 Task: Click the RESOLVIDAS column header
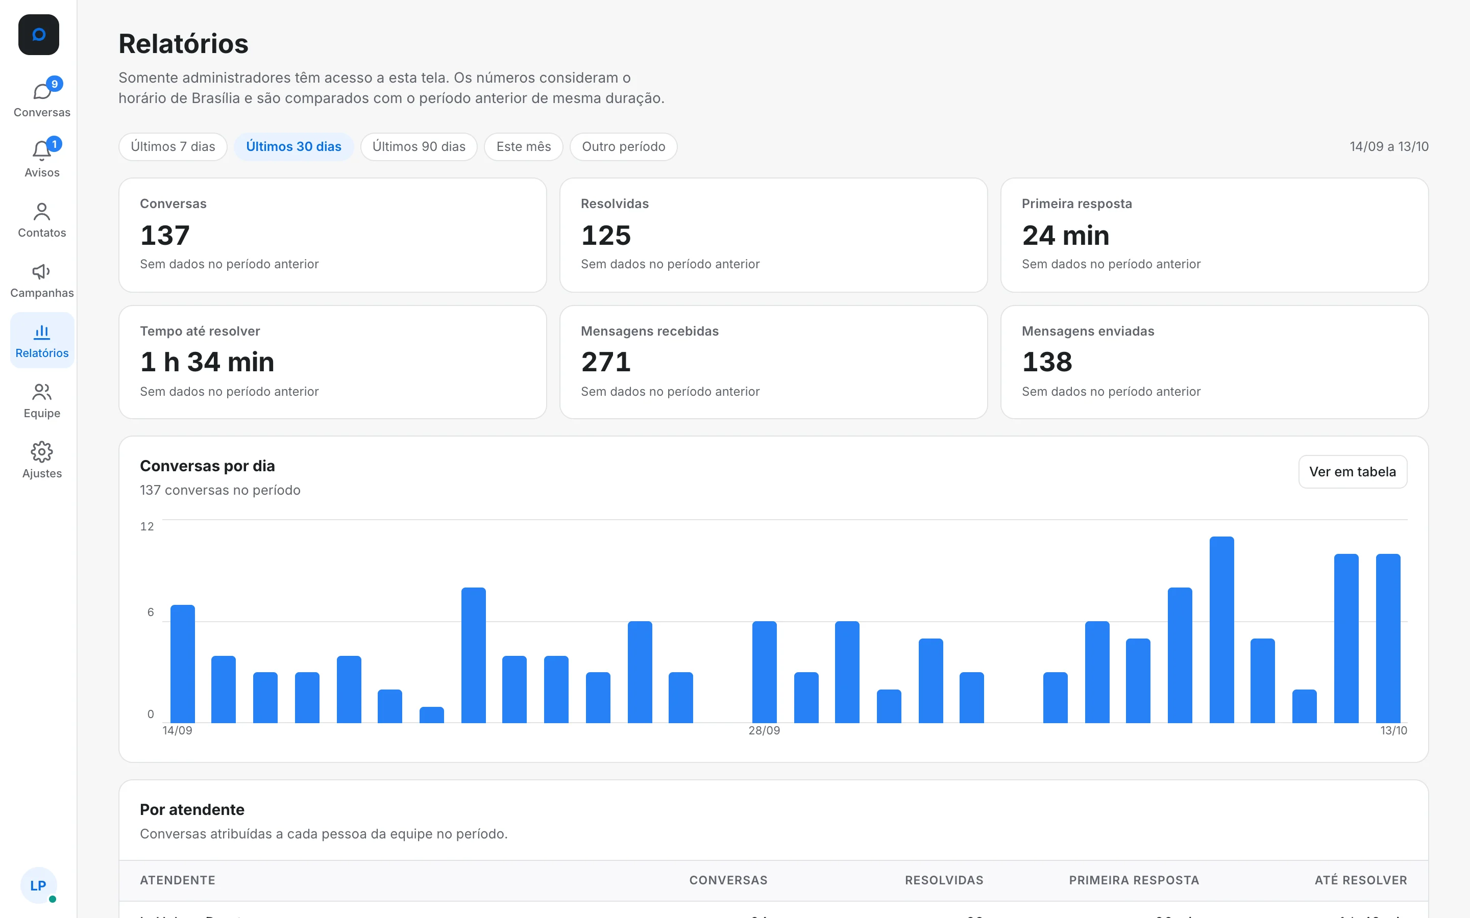pos(944,880)
